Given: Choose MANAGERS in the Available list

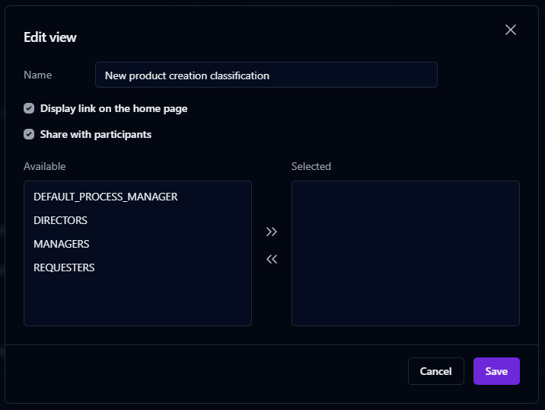Looking at the screenshot, I should (62, 244).
